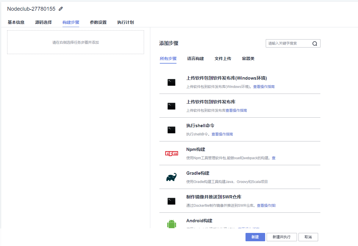
Task: Click the red npm logo icon
Action: [172, 153]
